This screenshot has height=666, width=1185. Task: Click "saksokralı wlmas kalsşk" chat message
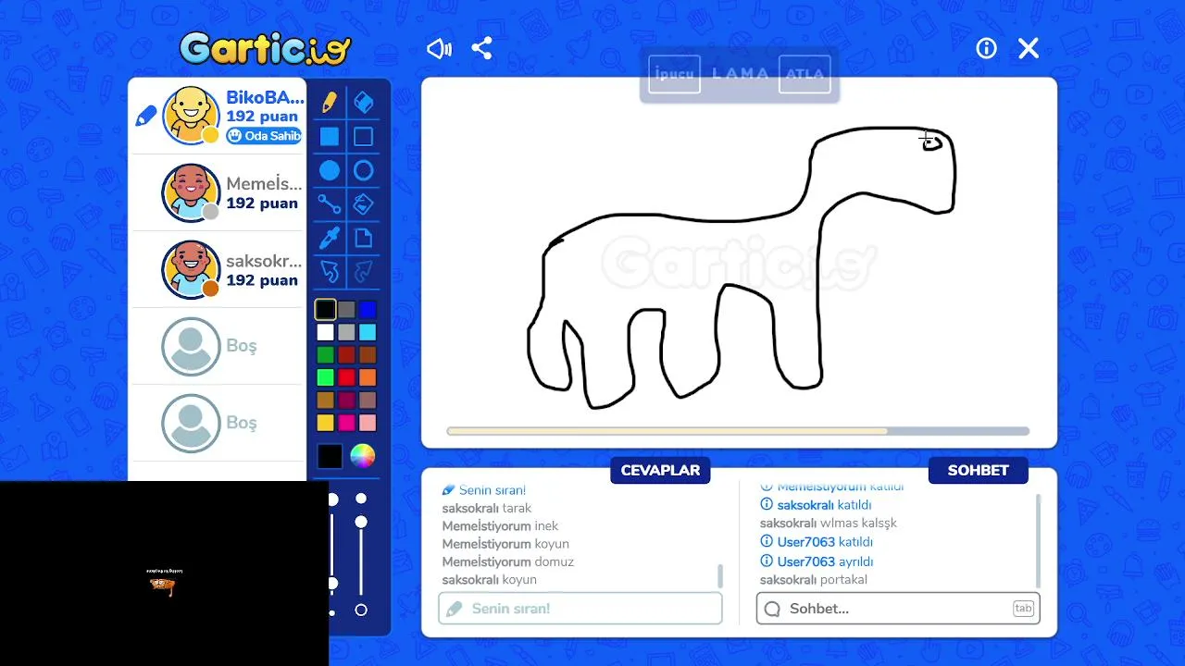point(829,523)
